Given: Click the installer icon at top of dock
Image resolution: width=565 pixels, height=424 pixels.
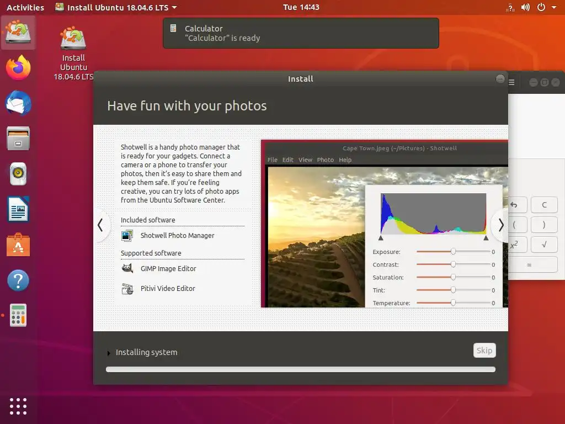Looking at the screenshot, I should 18,32.
